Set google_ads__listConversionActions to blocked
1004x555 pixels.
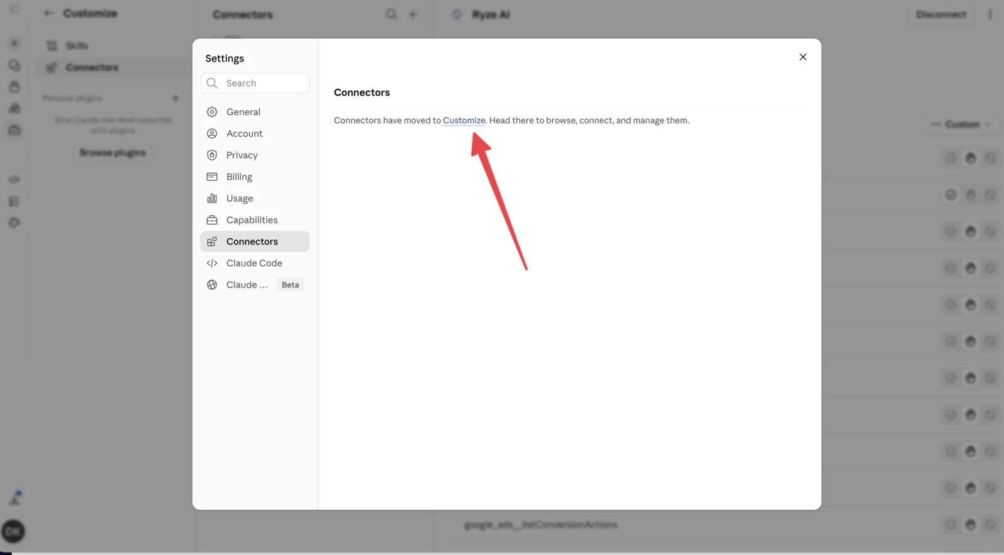pos(990,525)
